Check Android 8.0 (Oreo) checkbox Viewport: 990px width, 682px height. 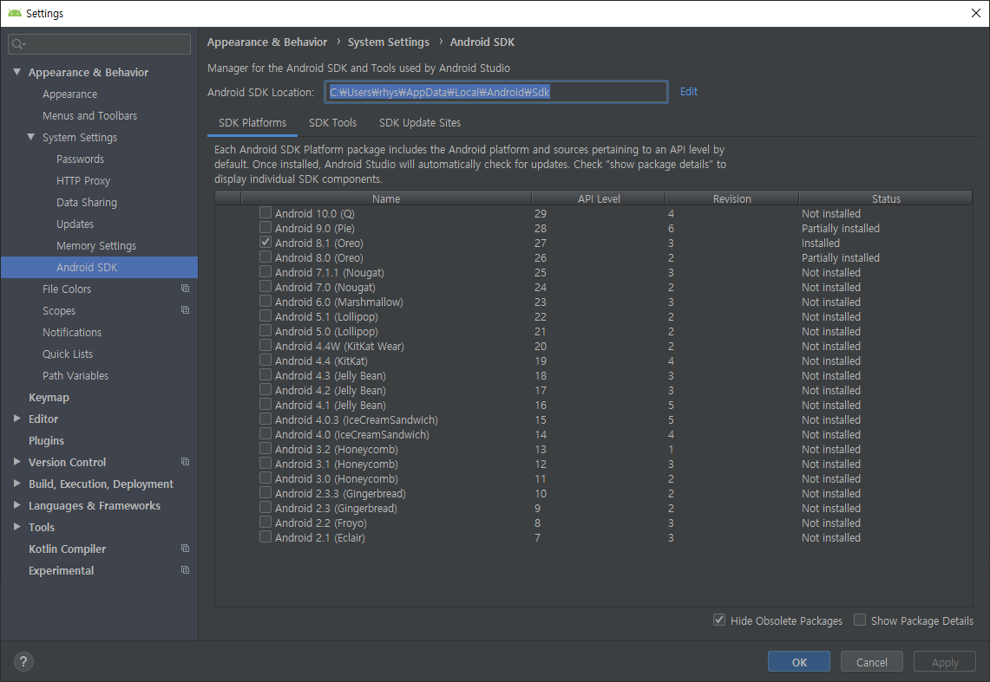coord(266,257)
